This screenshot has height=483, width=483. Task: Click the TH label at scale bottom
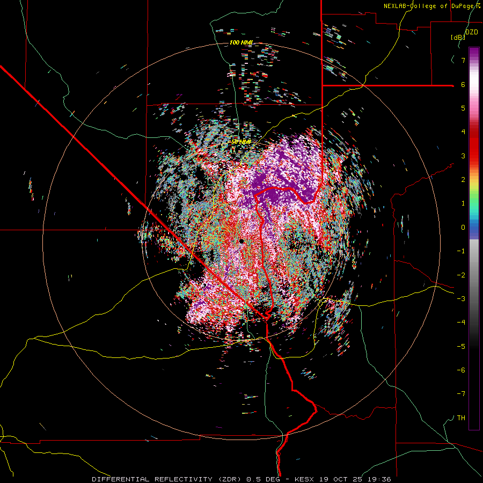point(461,418)
